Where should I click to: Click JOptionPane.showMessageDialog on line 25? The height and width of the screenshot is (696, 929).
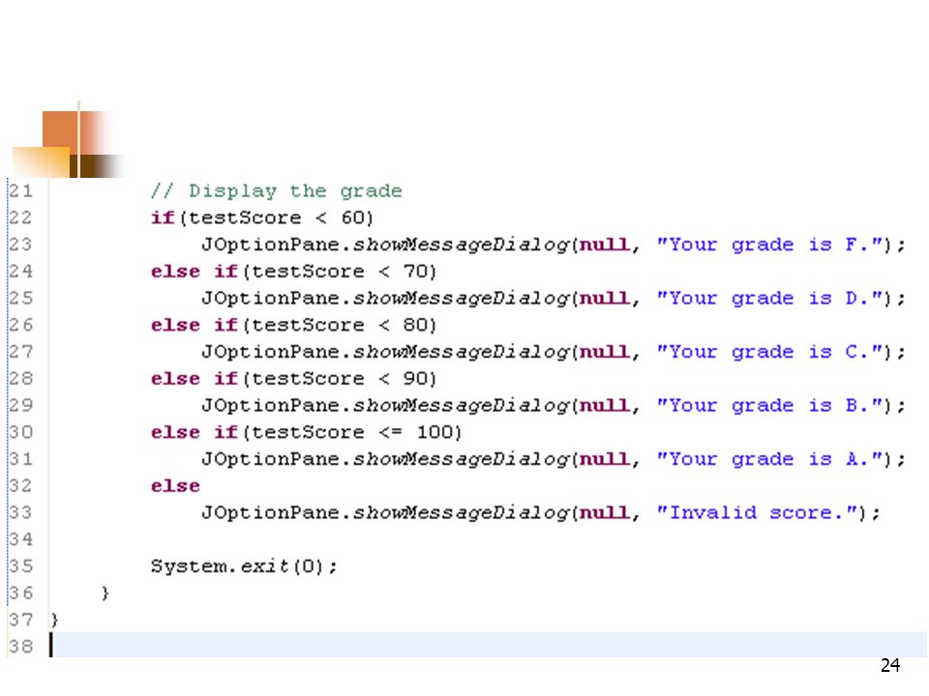pos(385,299)
